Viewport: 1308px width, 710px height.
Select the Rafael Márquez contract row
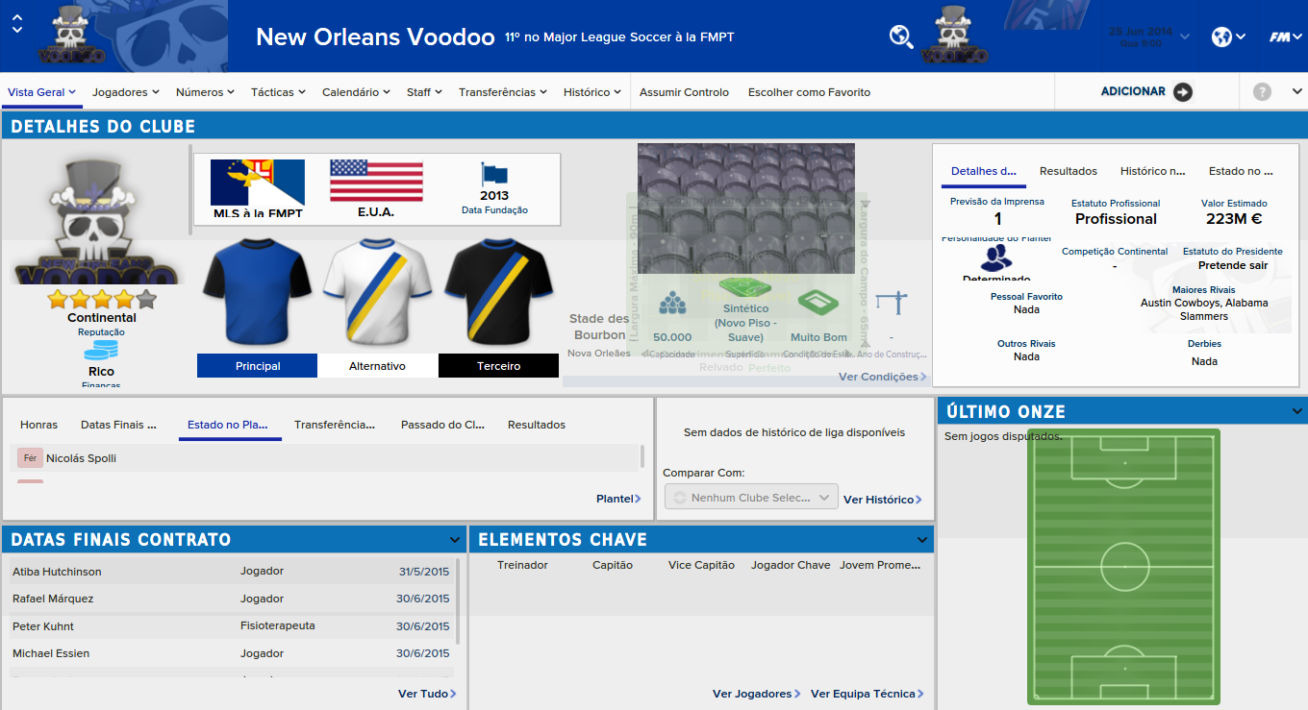tap(231, 599)
